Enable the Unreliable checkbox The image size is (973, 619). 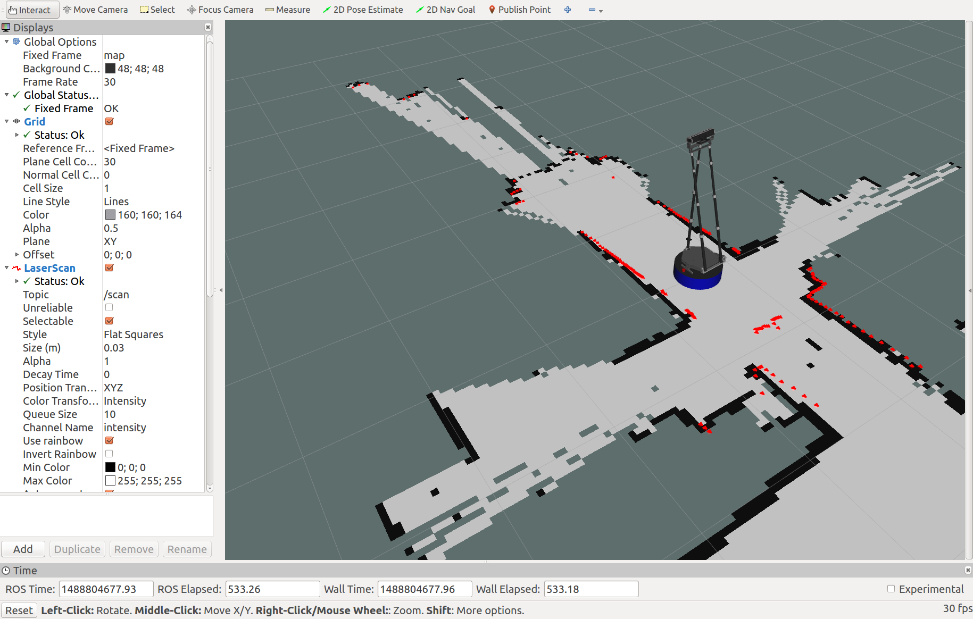tap(109, 308)
